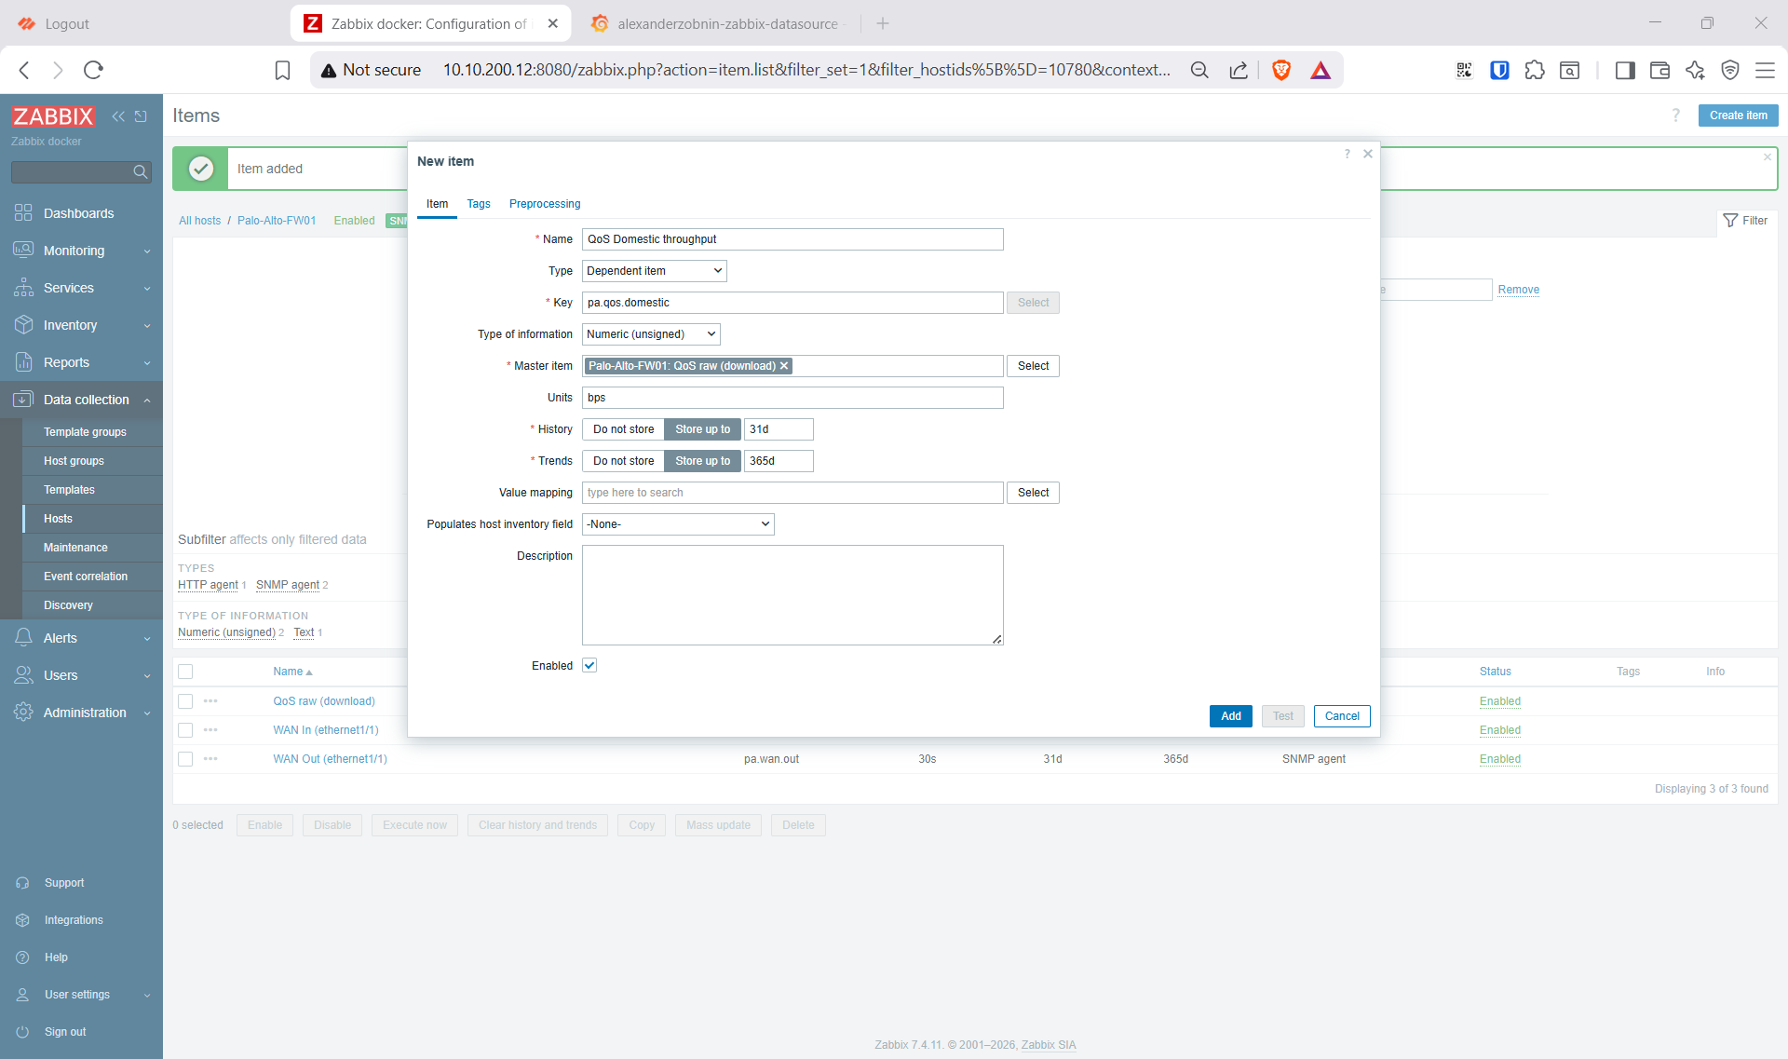
Task: Toggle the browser sidebar panel icon
Action: [1625, 70]
